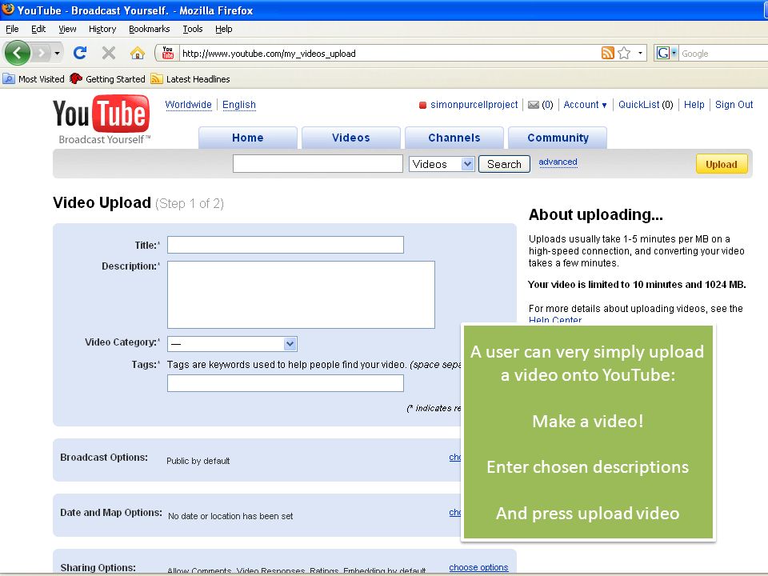This screenshot has height=576, width=768.
Task: Open the recent pages history dropdown arrow
Action: (x=57, y=53)
